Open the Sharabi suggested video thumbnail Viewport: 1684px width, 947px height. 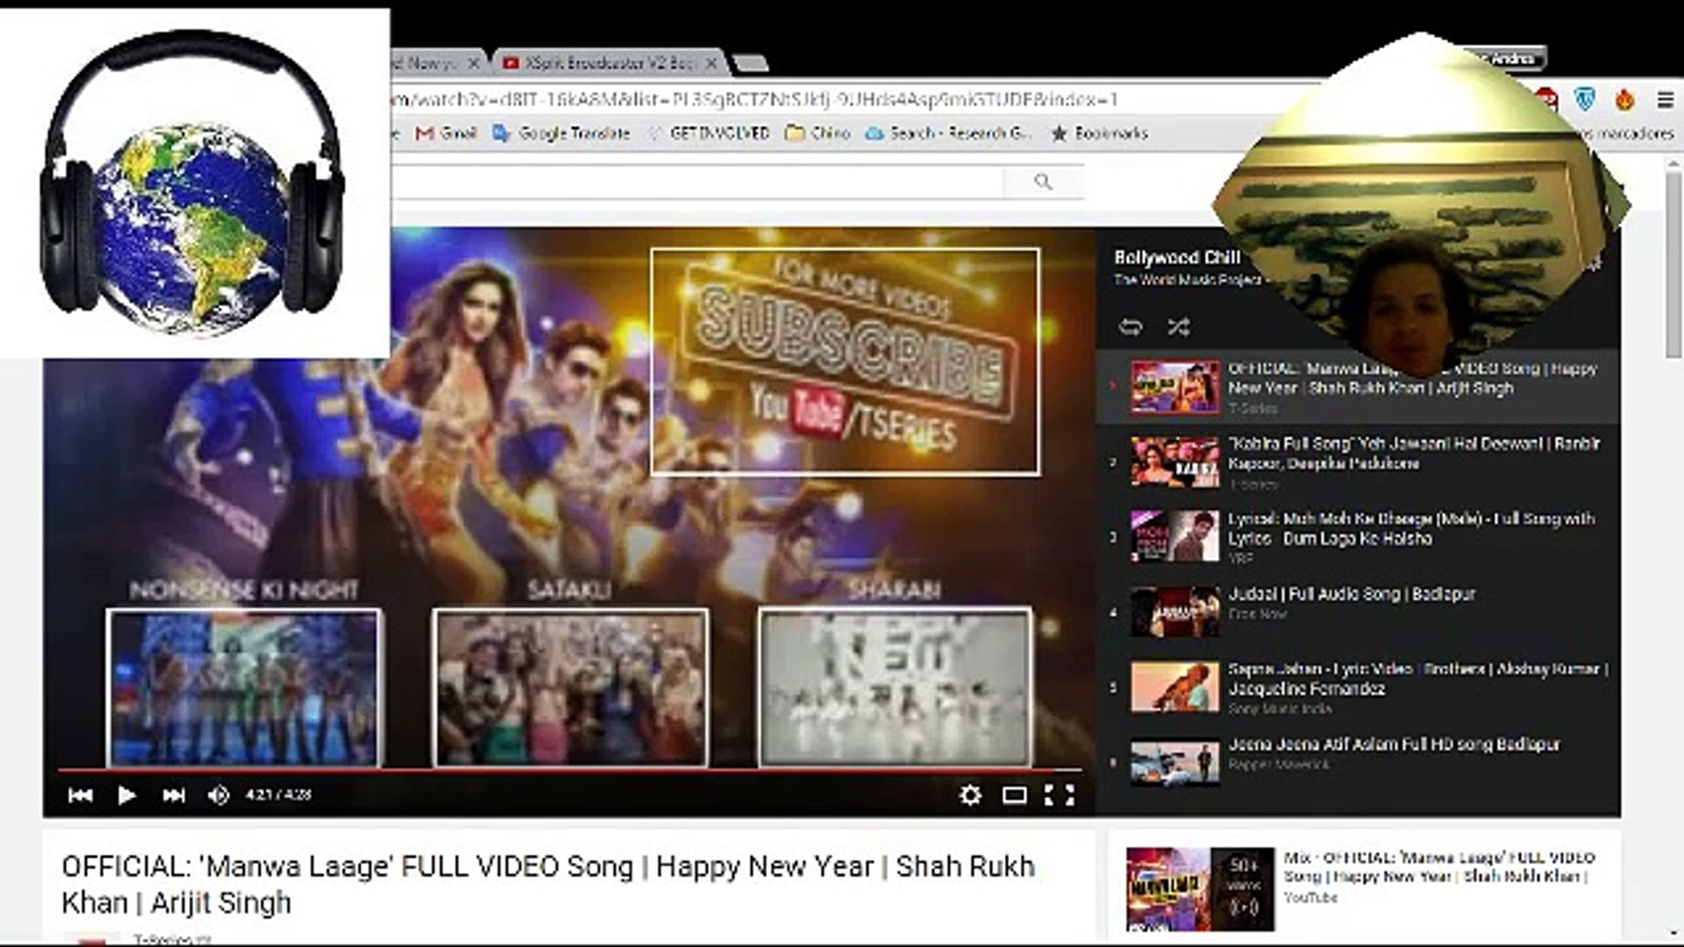(896, 688)
